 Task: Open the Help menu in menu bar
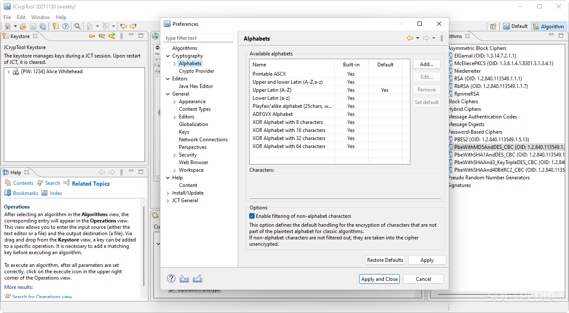click(61, 17)
